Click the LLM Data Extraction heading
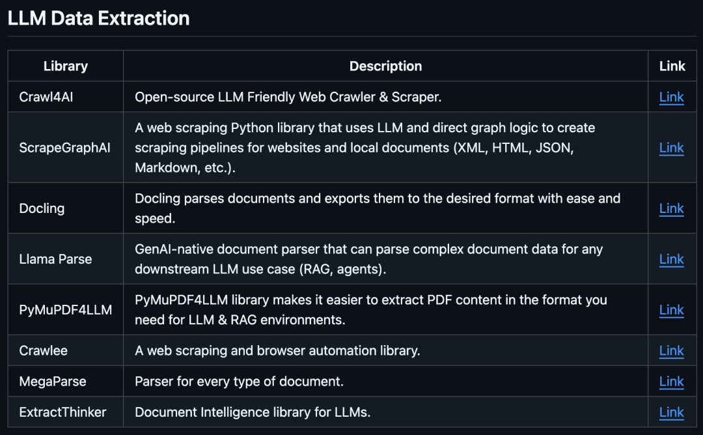The width and height of the screenshot is (703, 435). [x=98, y=18]
